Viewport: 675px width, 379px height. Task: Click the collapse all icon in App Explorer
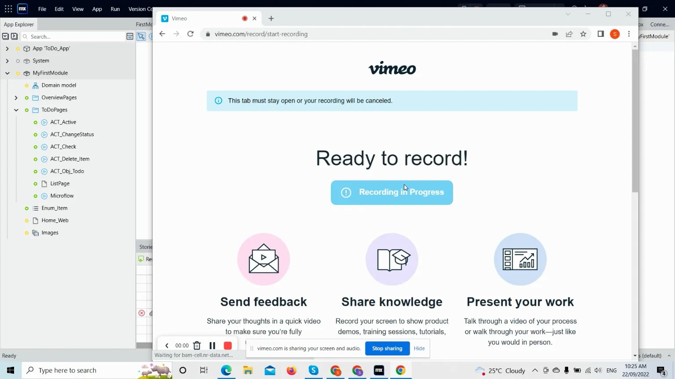[x=14, y=36]
